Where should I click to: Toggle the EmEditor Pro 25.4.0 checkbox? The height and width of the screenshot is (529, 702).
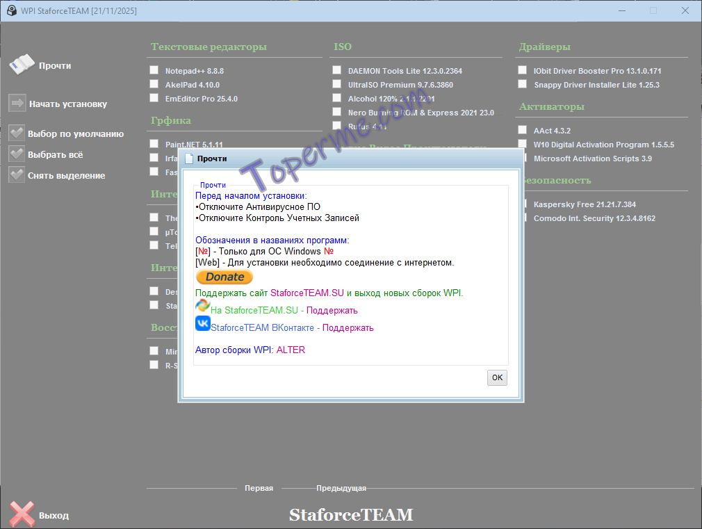(154, 98)
